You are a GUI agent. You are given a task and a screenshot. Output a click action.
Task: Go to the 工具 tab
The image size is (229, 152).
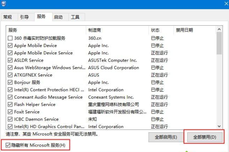(75, 17)
